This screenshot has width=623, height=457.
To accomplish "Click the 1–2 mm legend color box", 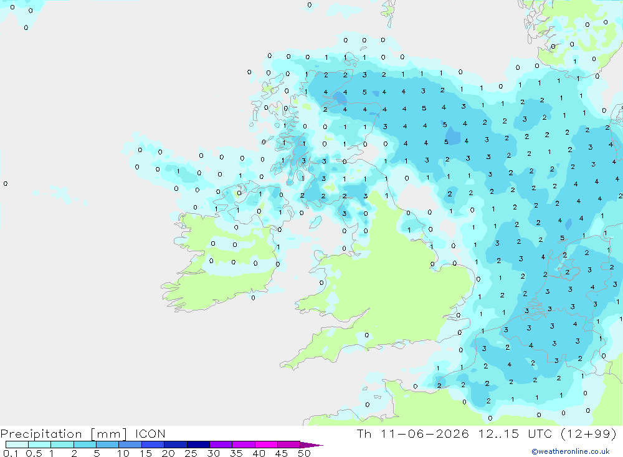I will [62, 445].
